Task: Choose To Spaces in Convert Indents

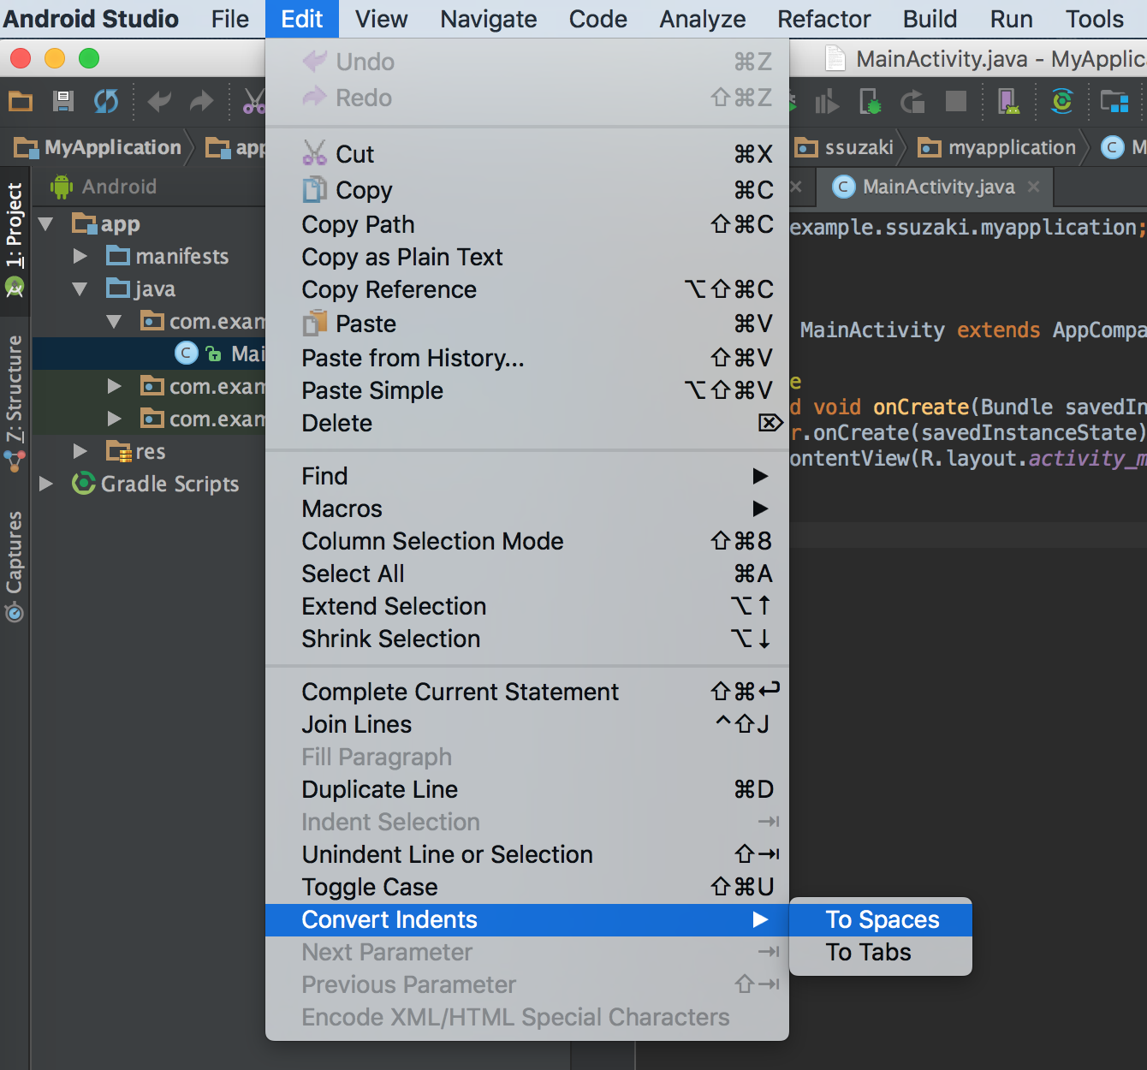Action: (881, 919)
